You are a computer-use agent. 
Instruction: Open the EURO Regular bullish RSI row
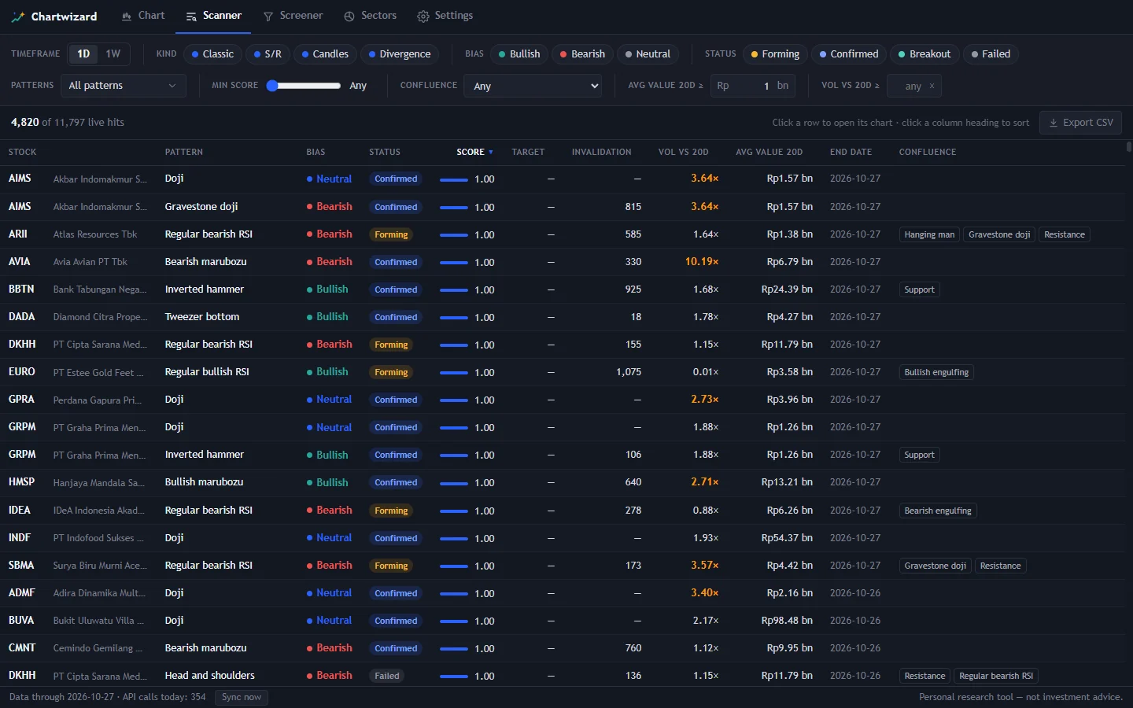(563, 372)
